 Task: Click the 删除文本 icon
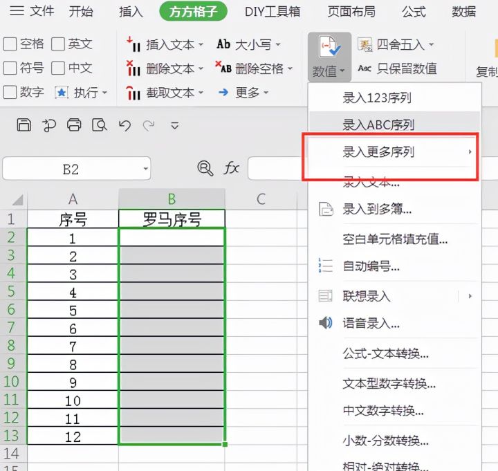(133, 68)
